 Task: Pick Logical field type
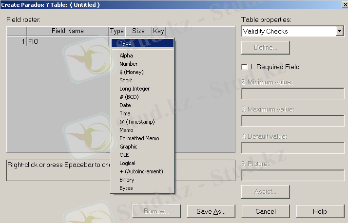coord(142,163)
